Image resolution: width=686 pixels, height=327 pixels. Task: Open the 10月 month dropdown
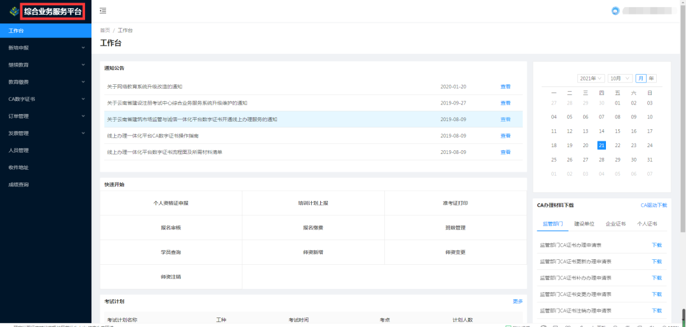pyautogui.click(x=619, y=79)
